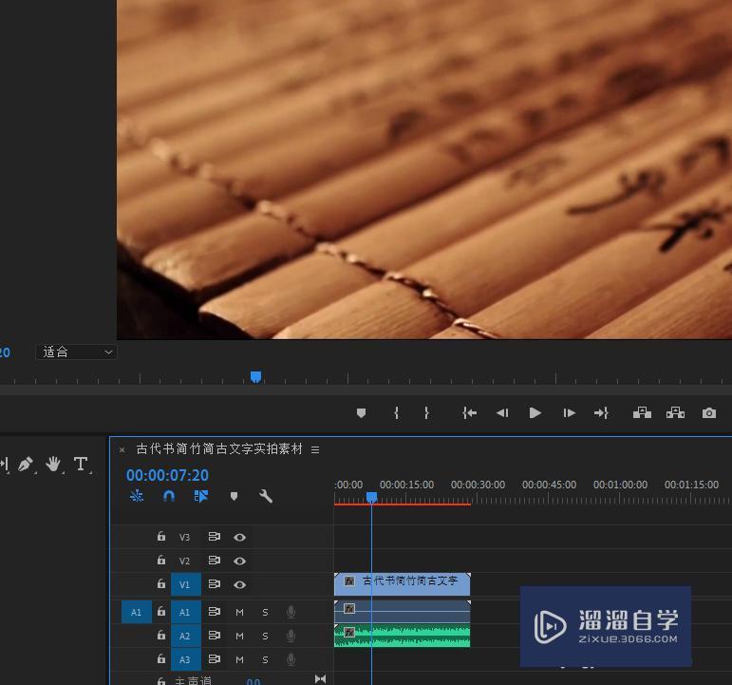
Task: Toggle lock on track V1
Action: tap(161, 583)
